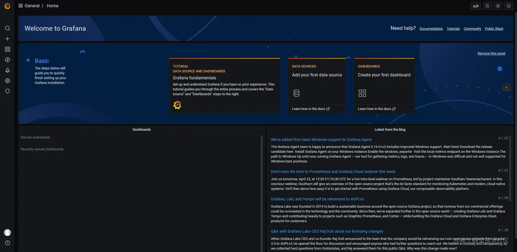The width and height of the screenshot is (517, 252).
Task: Collapse panel using small chevron at top
Action: coord(268,47)
